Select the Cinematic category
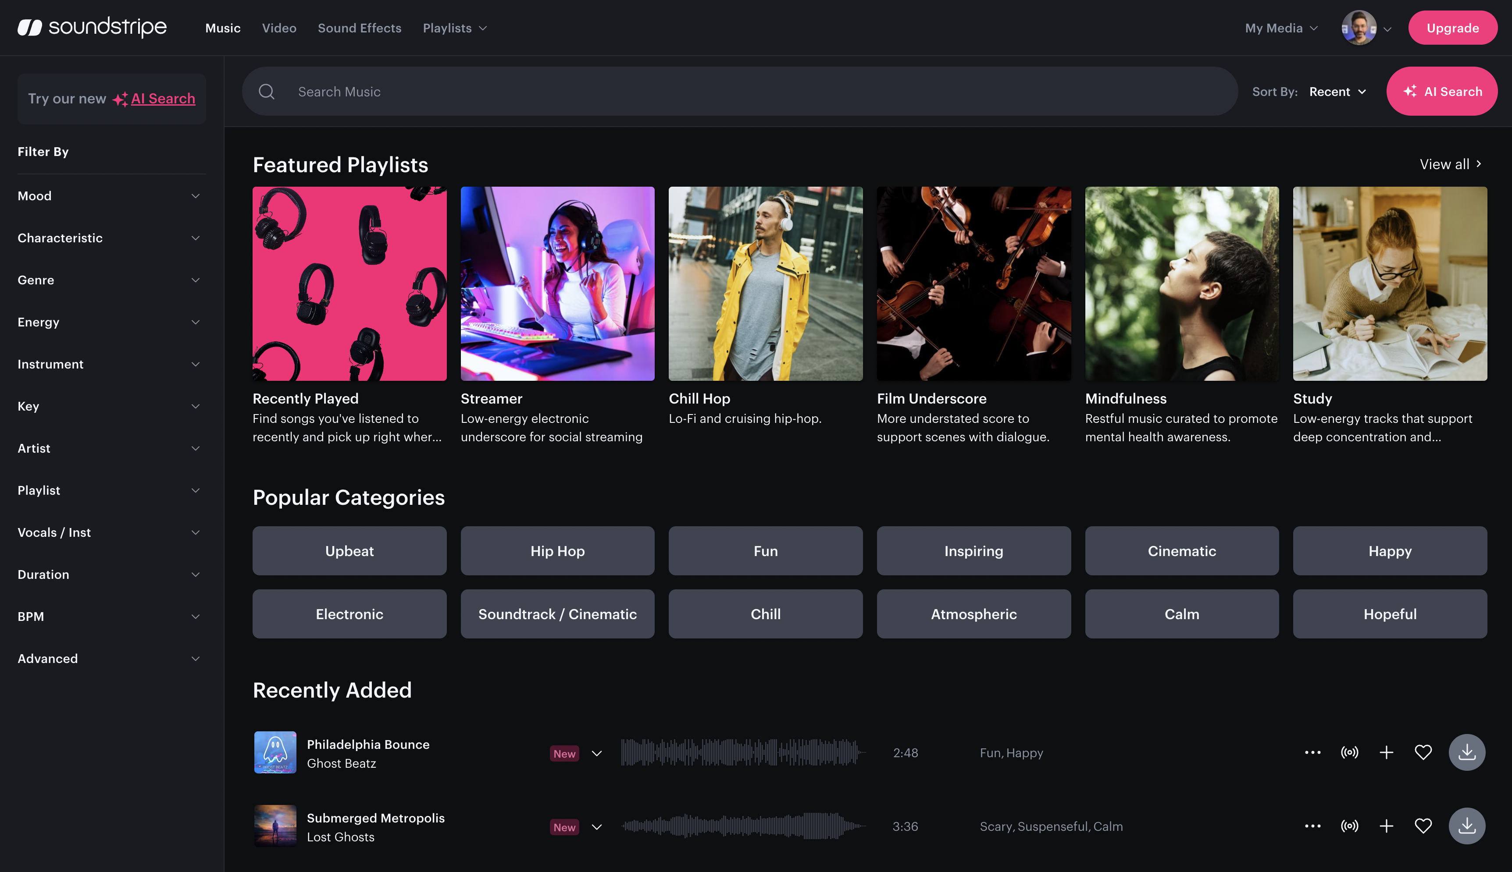This screenshot has width=1512, height=872. pyautogui.click(x=1181, y=551)
